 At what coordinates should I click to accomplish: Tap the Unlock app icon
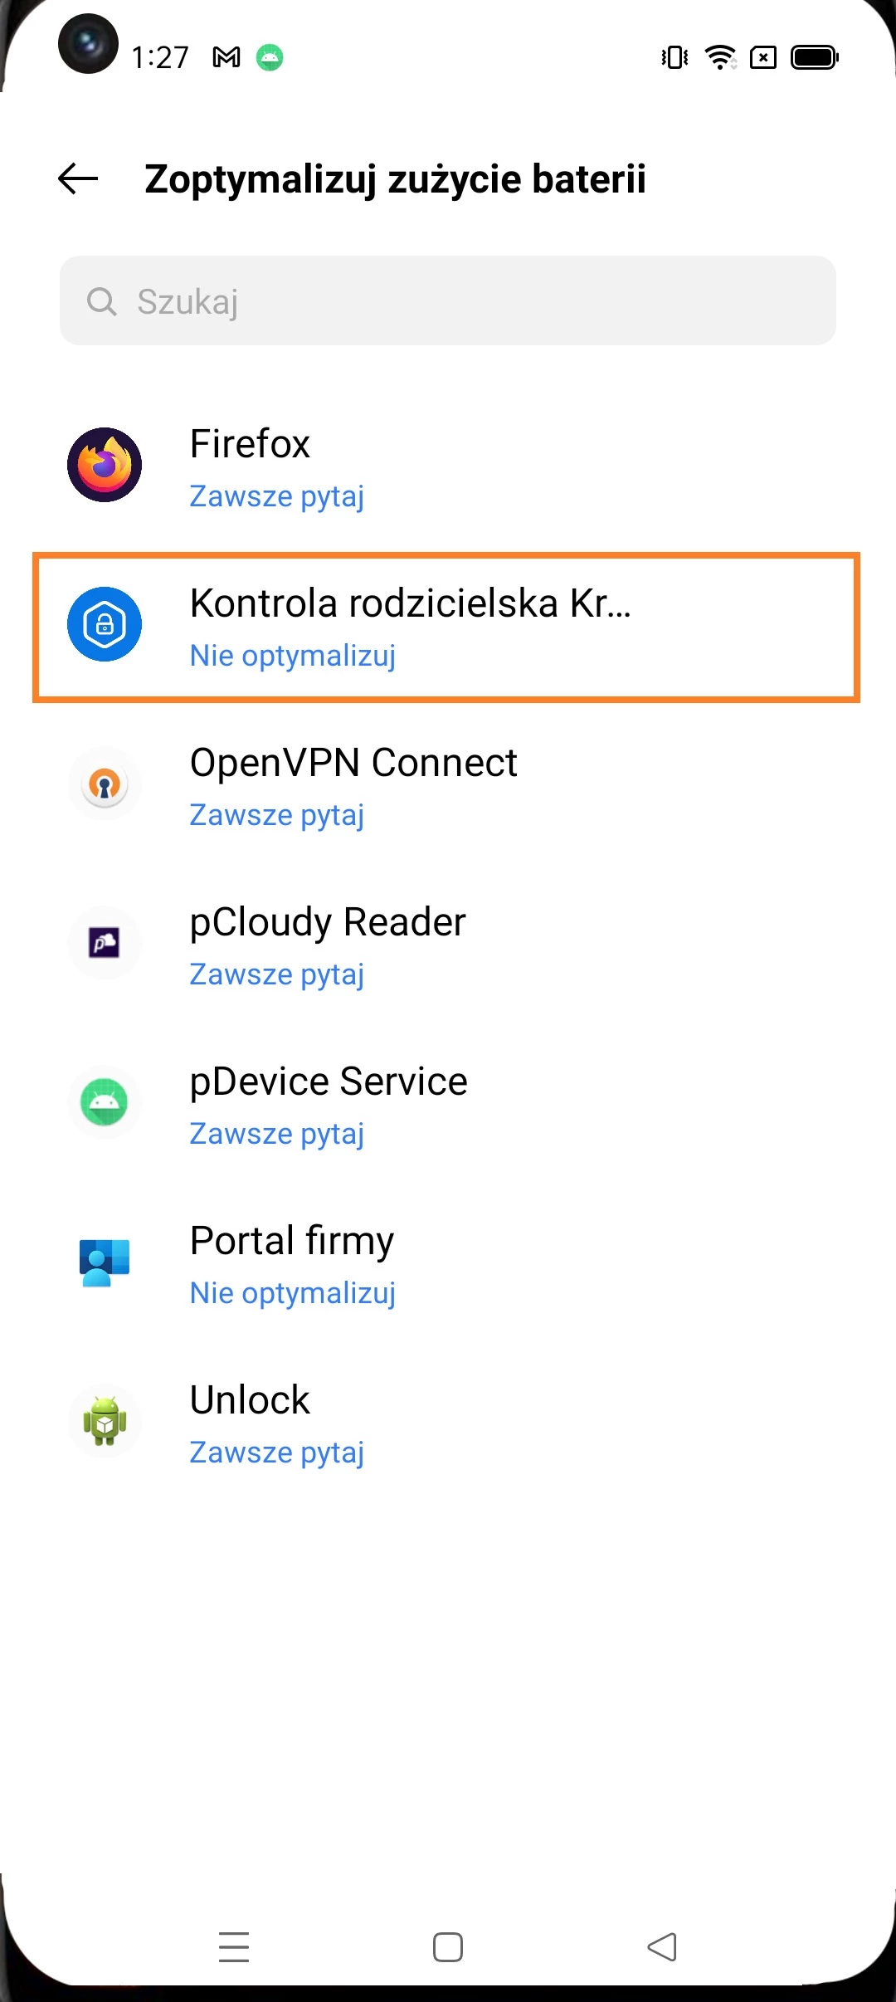click(x=105, y=1421)
